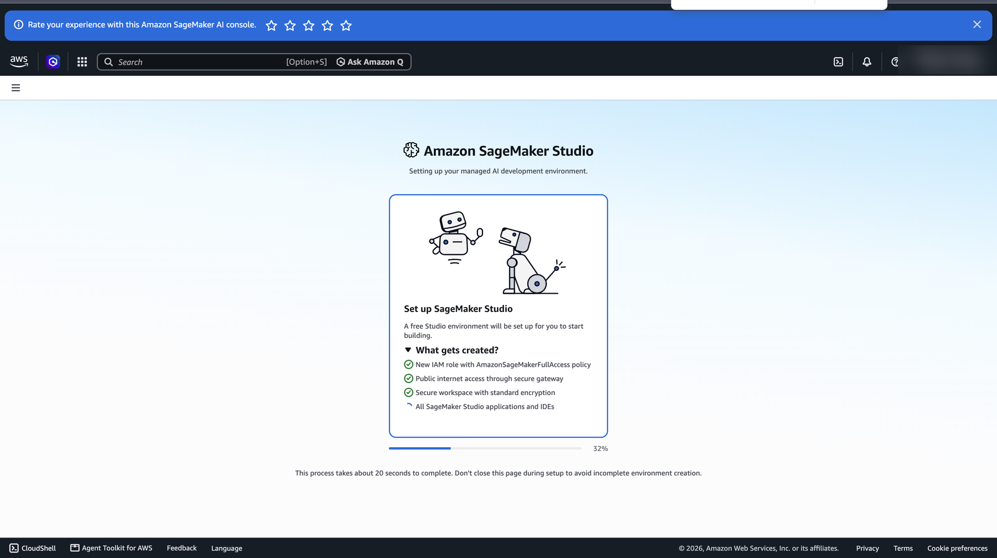Click Ask Amazon Q button
The width and height of the screenshot is (997, 558).
coord(370,62)
